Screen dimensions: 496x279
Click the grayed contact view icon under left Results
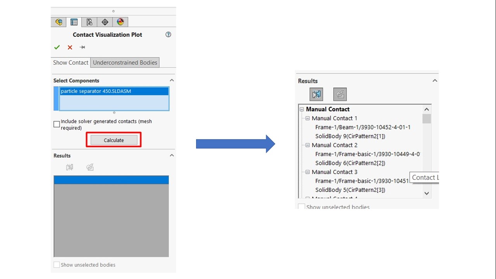[x=69, y=167]
